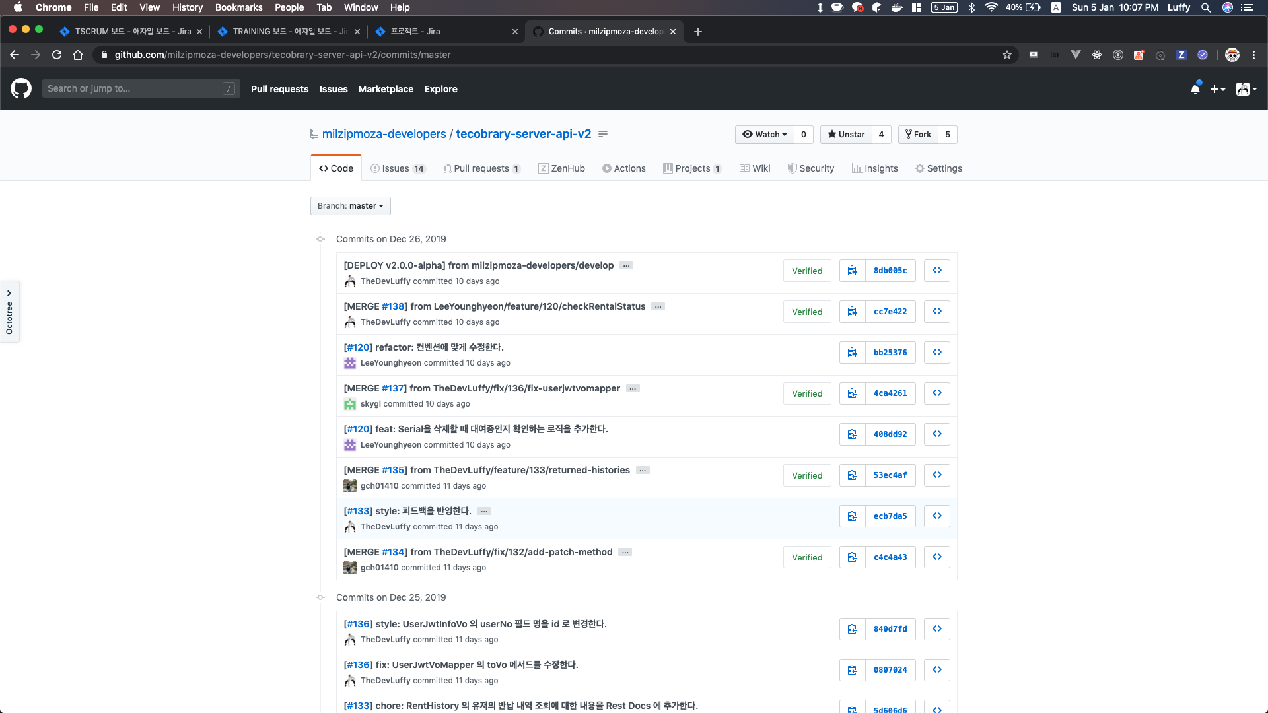This screenshot has width=1268, height=713.
Task: Open the Insights tab
Action: [874, 169]
